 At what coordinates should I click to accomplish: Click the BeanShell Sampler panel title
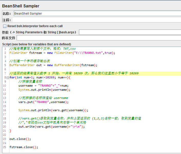click(x=21, y=6)
